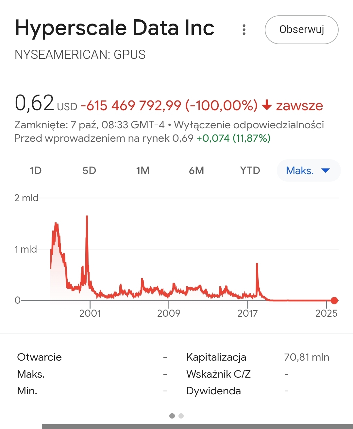Click the Hyperscale Data Inc title
This screenshot has width=353, height=429.
point(114,28)
